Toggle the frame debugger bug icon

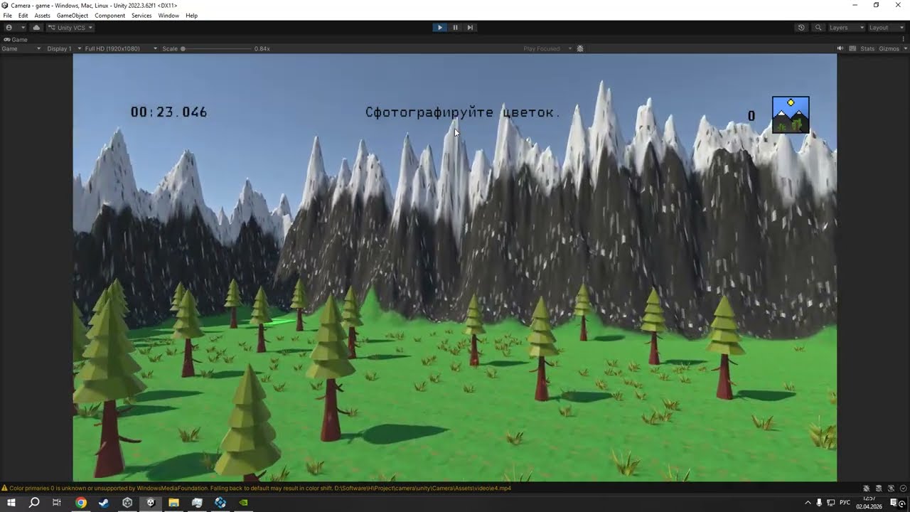click(x=580, y=49)
